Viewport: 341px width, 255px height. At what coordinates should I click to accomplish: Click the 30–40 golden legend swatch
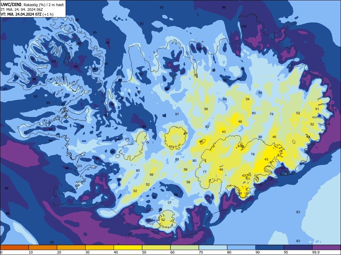coord(100,248)
